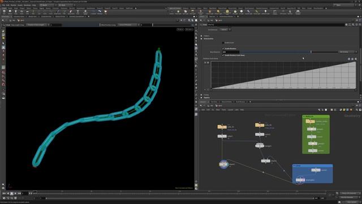Image resolution: width=362 pixels, height=204 pixels.
Task: Click the blue network box icon in network toolbar
Action: coord(347,110)
